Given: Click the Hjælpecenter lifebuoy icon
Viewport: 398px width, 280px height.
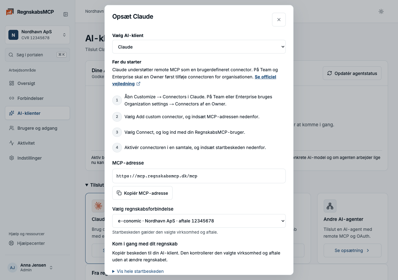Looking at the screenshot, I should (12, 243).
